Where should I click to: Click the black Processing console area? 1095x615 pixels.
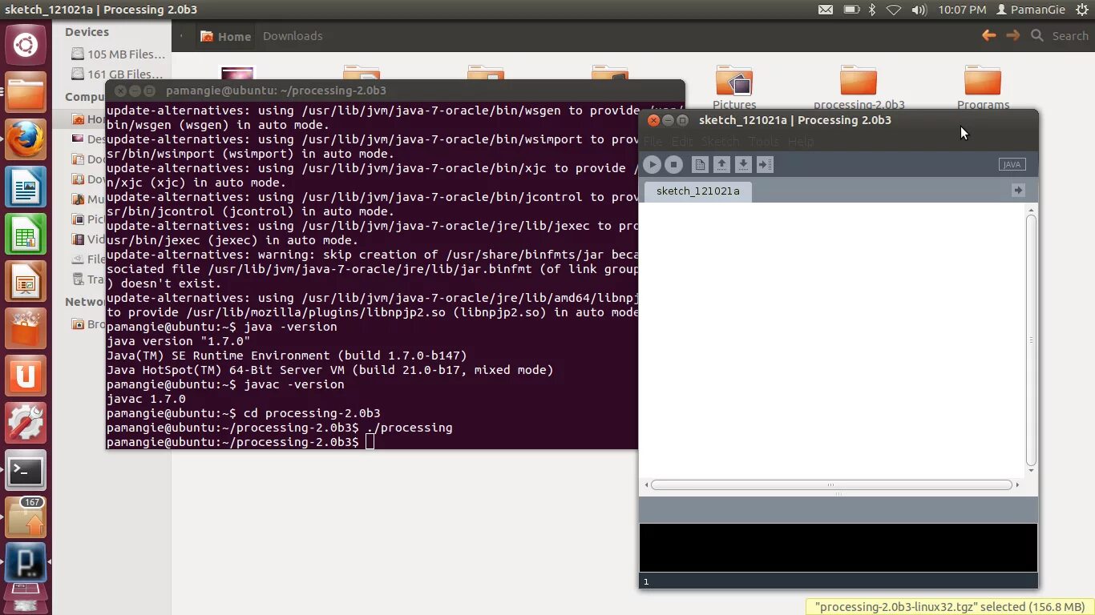click(838, 548)
